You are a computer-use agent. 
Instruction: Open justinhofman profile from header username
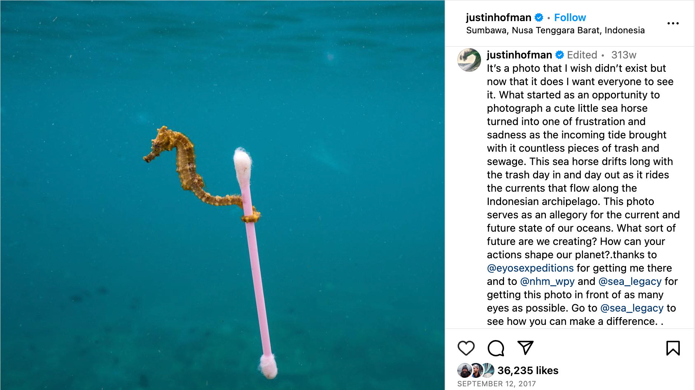pos(498,17)
